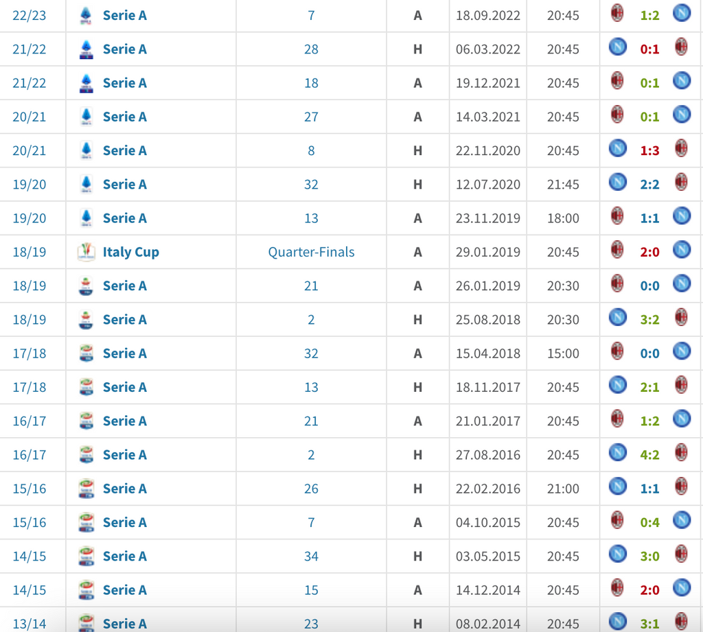Click the Milan crest in the 19.12.2021 row
Image resolution: width=703 pixels, height=632 pixels.
(x=617, y=81)
